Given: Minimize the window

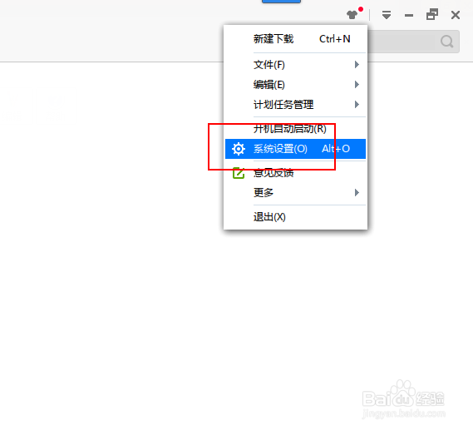Looking at the screenshot, I should point(409,16).
